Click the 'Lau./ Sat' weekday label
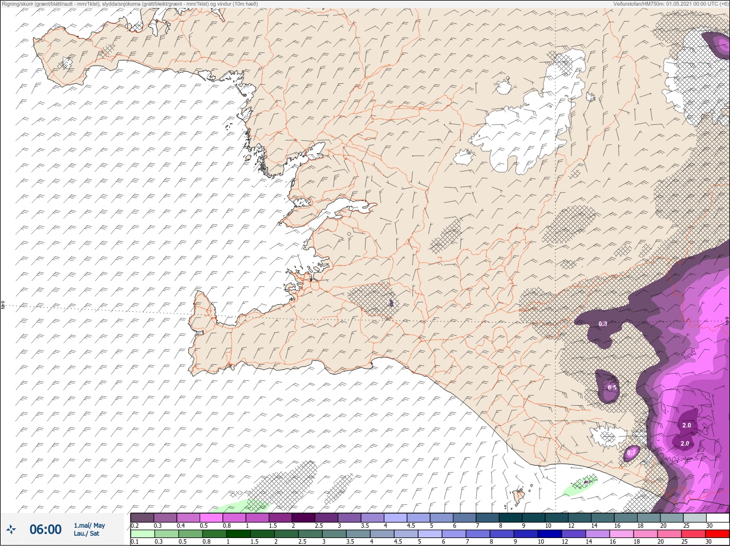Screen dimensions: 730x546 87,534
